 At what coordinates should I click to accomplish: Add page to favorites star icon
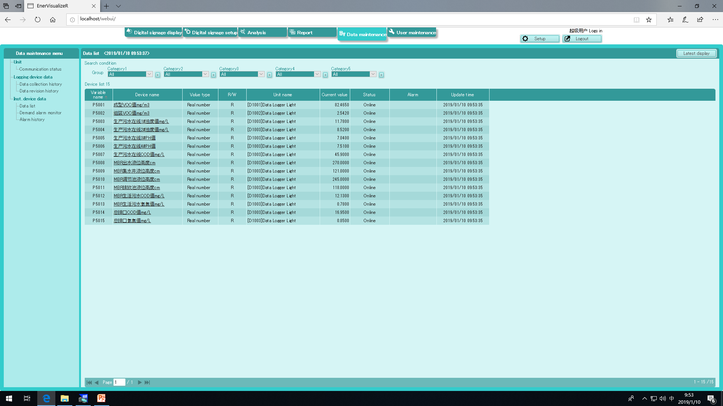point(648,20)
